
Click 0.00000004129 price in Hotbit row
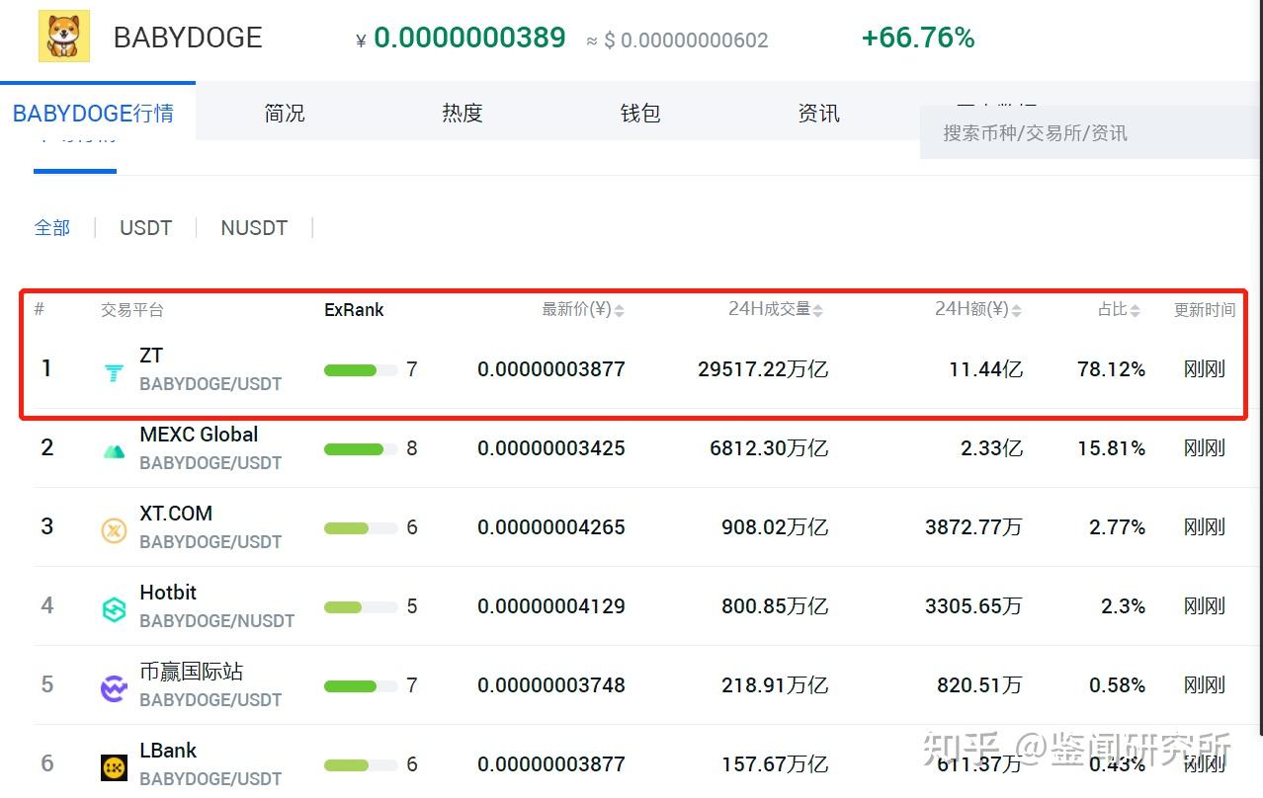[551, 606]
